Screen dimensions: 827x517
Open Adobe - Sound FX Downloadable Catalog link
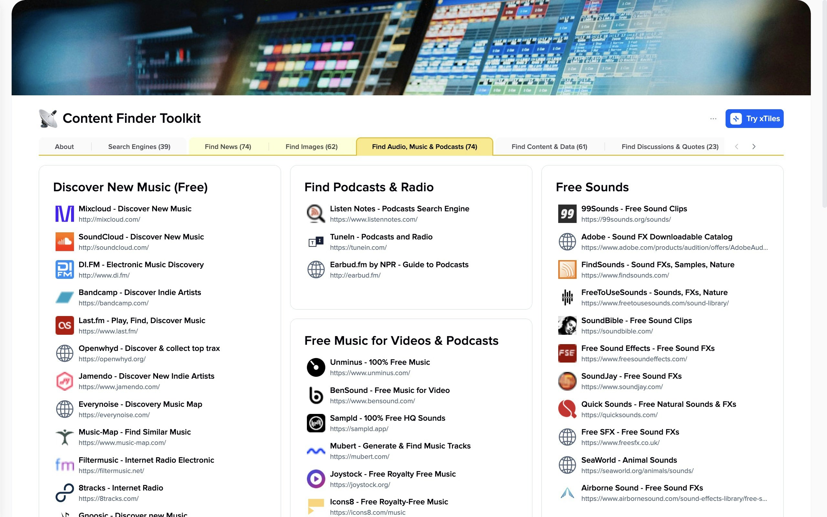pyautogui.click(x=656, y=237)
